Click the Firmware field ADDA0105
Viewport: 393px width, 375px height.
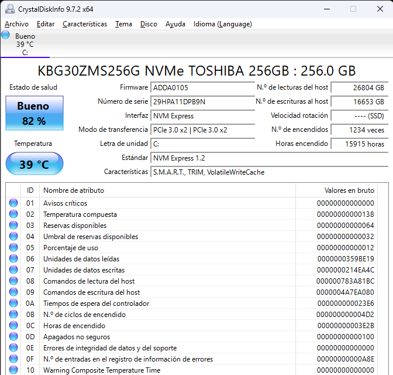[194, 87]
